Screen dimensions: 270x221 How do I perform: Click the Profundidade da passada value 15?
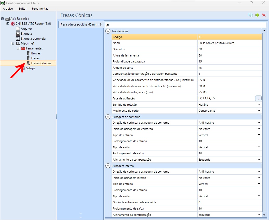coord(230,62)
